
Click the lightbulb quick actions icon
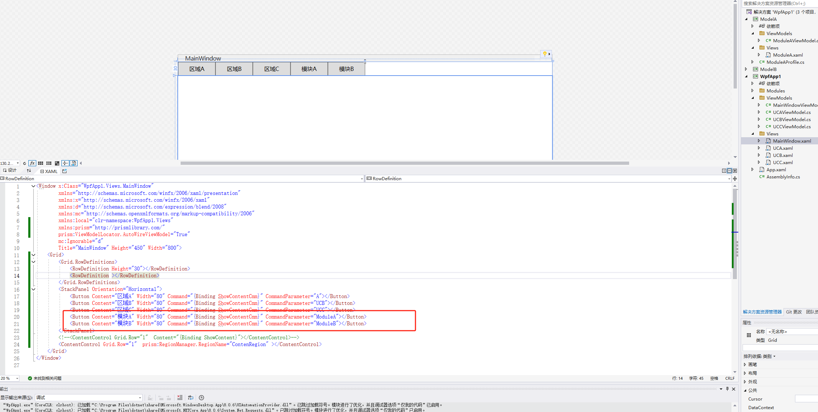[545, 54]
